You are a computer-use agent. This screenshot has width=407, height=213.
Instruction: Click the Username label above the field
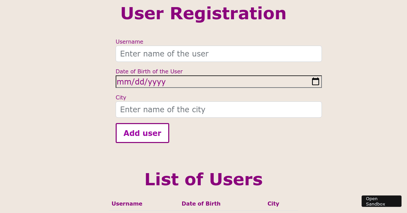click(x=129, y=42)
